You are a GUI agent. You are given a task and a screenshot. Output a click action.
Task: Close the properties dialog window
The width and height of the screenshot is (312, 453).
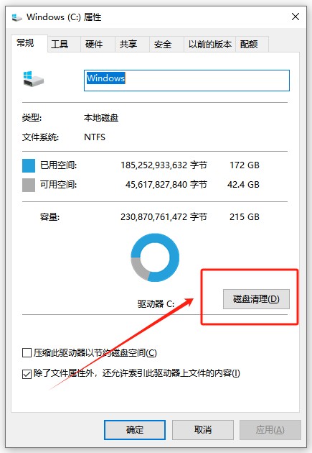tap(296, 17)
